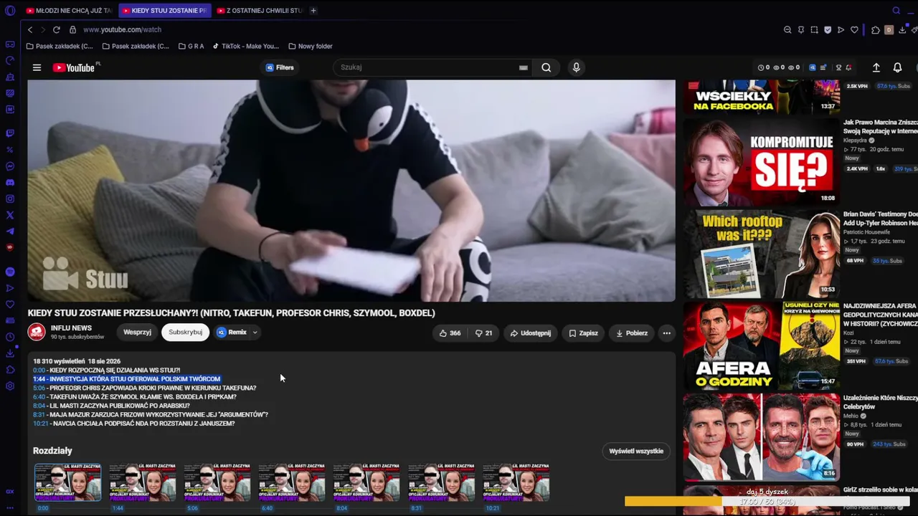Open the on-screen keyboard in search box
This screenshot has width=918, height=516.
tap(524, 67)
